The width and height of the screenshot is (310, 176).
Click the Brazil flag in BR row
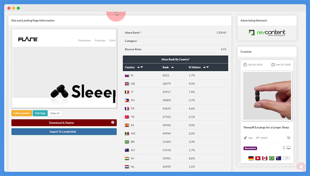click(127, 142)
